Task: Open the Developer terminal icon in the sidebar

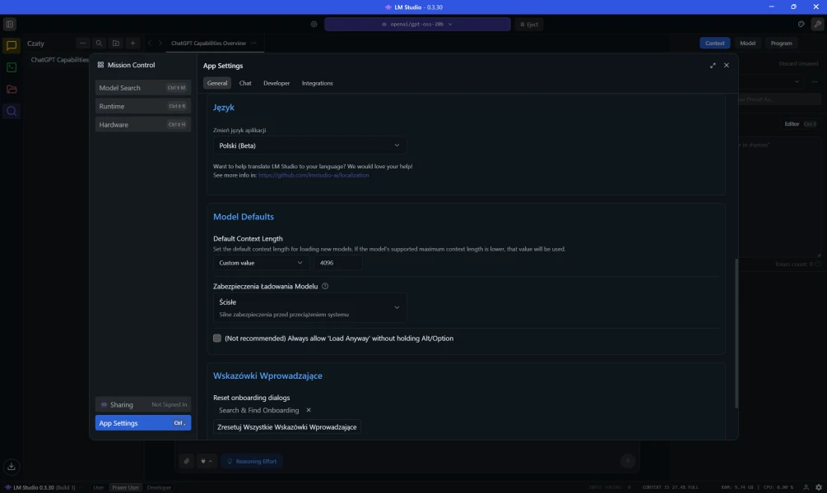Action: pyautogui.click(x=12, y=67)
